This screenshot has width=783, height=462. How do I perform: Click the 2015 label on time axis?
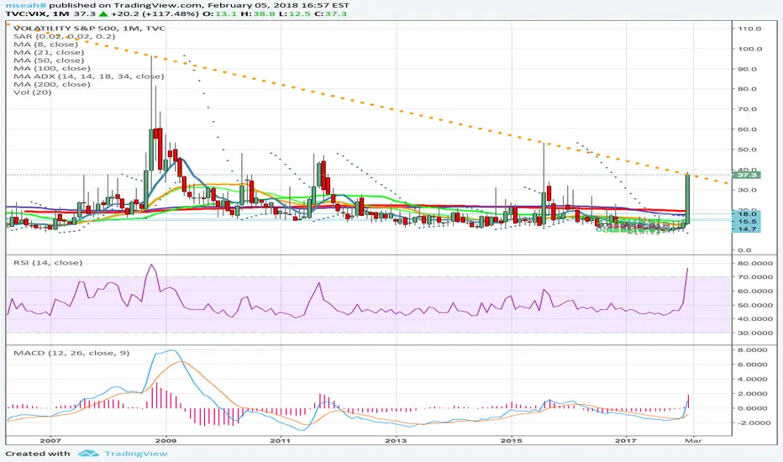coord(512,440)
